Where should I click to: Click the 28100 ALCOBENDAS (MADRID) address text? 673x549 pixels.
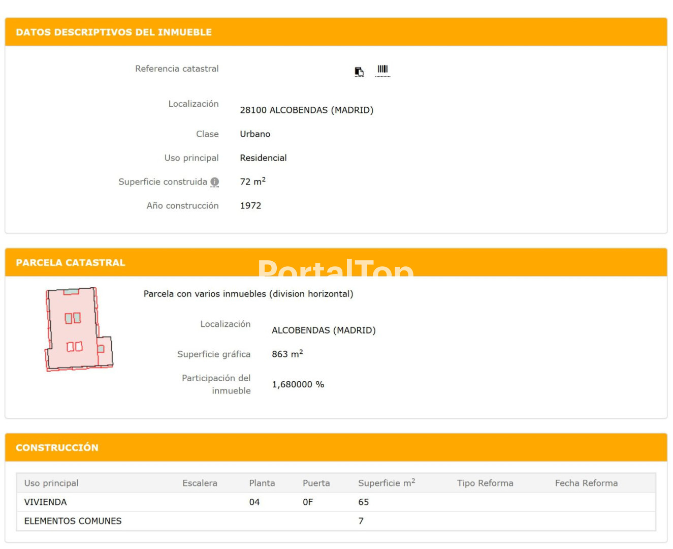(306, 110)
